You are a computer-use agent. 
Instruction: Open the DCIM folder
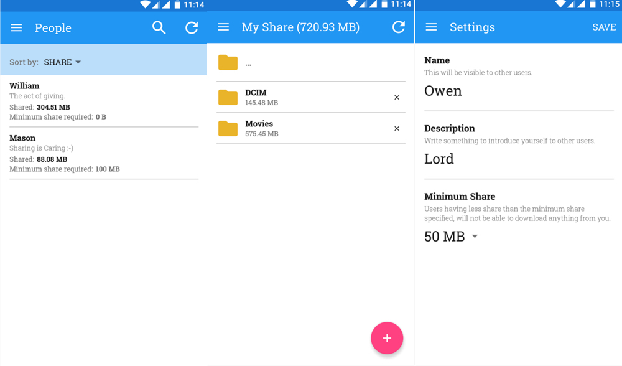[x=299, y=97]
